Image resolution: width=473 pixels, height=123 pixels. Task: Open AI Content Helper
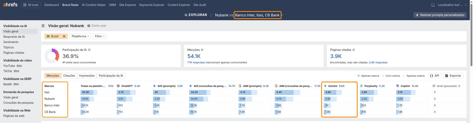[x=94, y=5]
